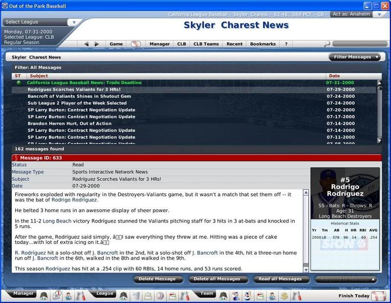Click the baseball icon in the League group
The height and width of the screenshot is (303, 391).
tap(160, 296)
